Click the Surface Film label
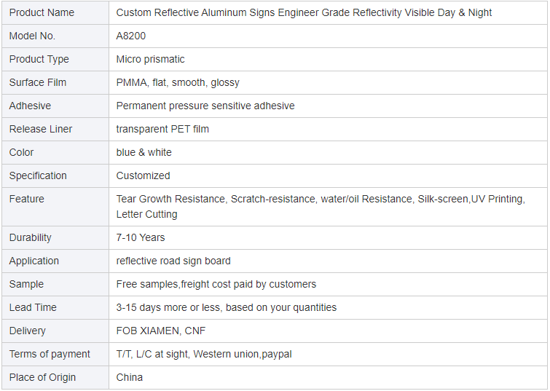 37,82
